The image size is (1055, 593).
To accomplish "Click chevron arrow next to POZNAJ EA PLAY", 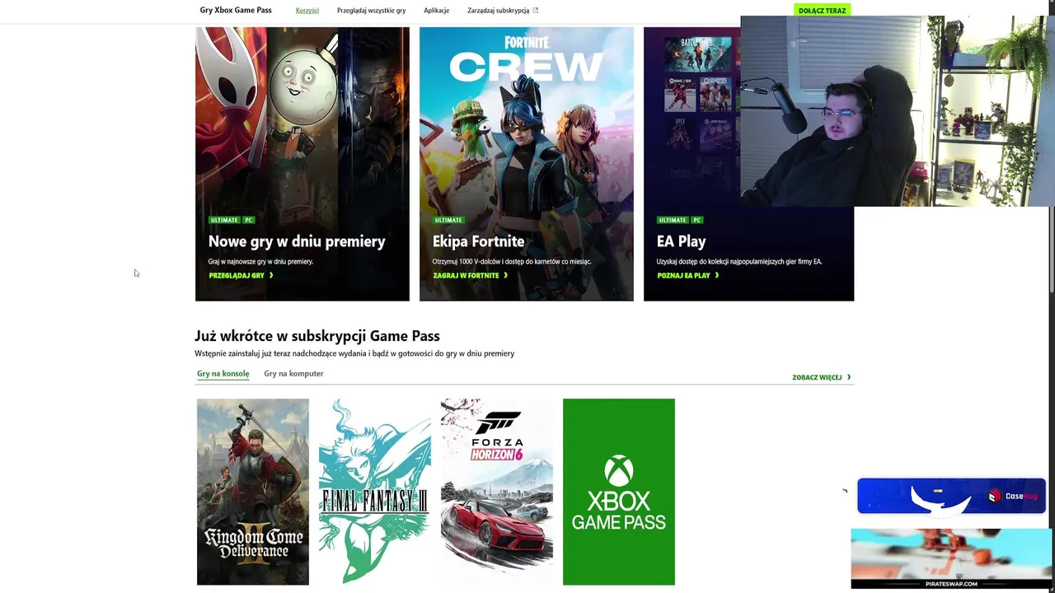I will [717, 275].
